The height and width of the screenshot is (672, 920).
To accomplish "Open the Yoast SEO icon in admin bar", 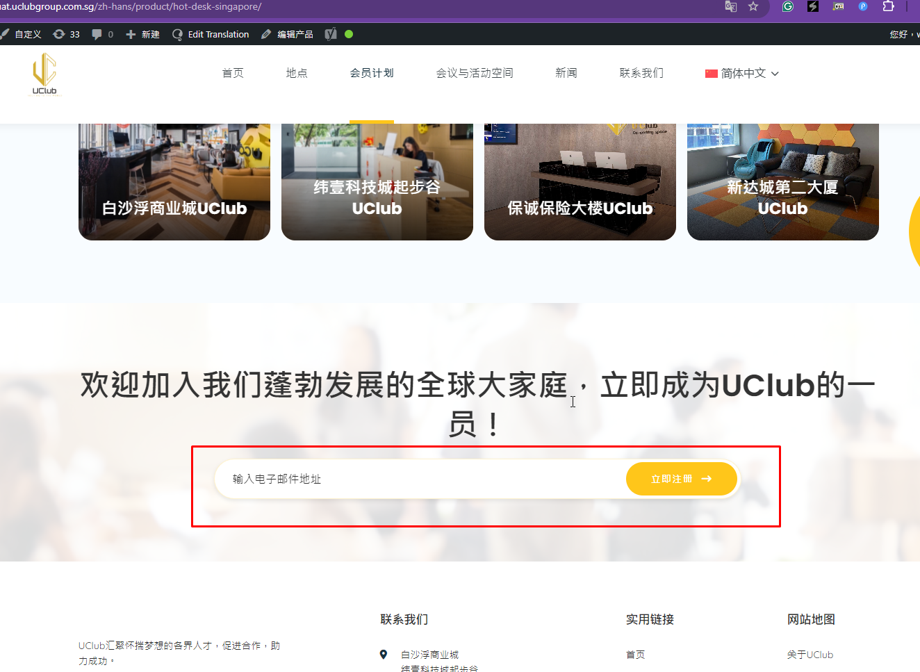I will (x=331, y=34).
